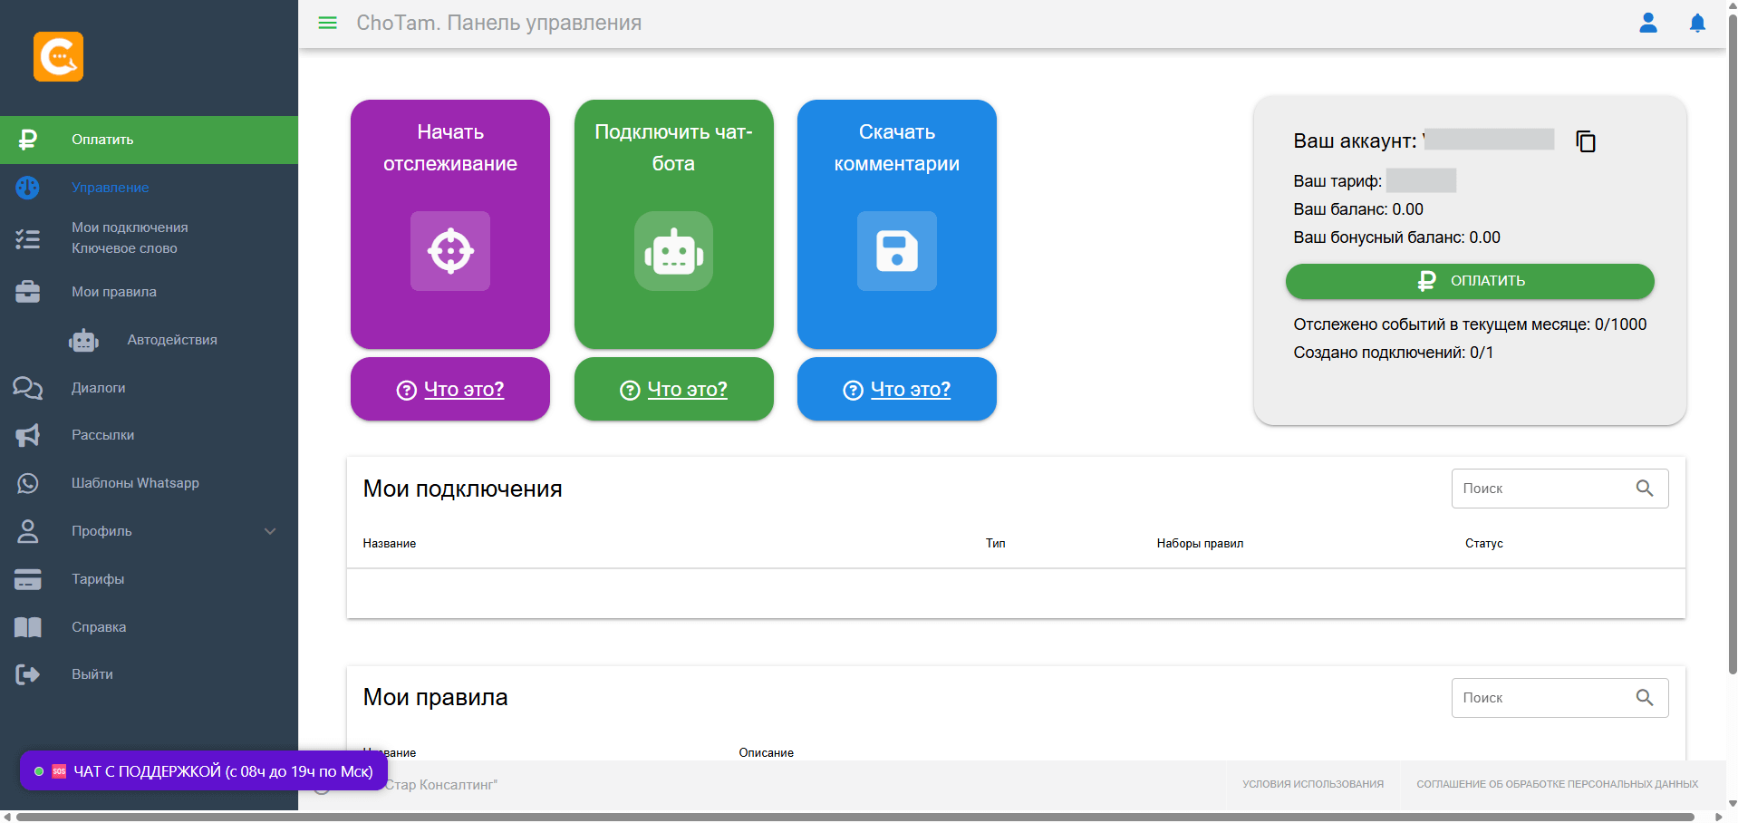The width and height of the screenshot is (1738, 823).
Task: Click the horizontal scrollbar at page bottom
Action: tap(854, 817)
